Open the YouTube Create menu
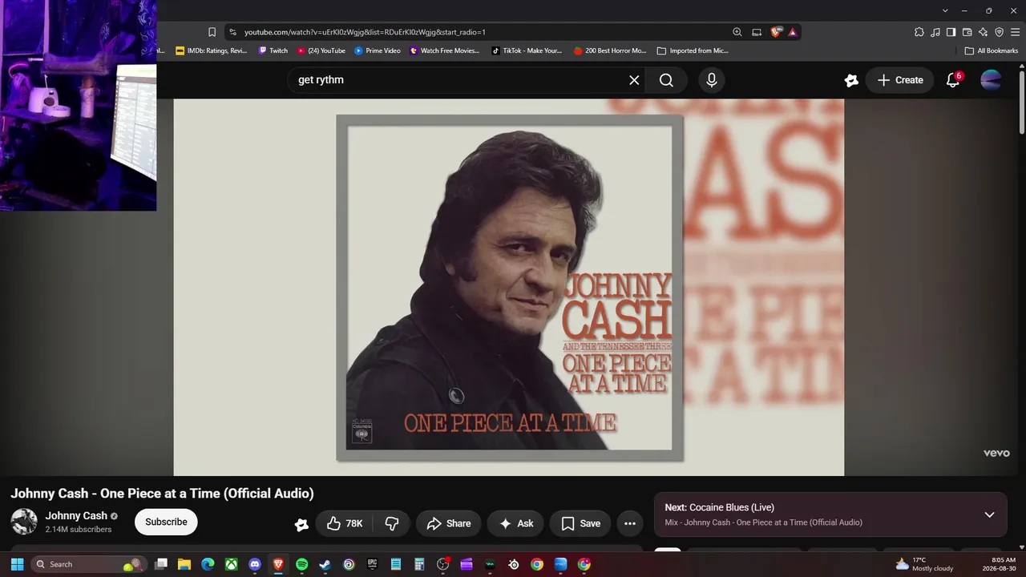This screenshot has width=1026, height=577. coord(899,80)
